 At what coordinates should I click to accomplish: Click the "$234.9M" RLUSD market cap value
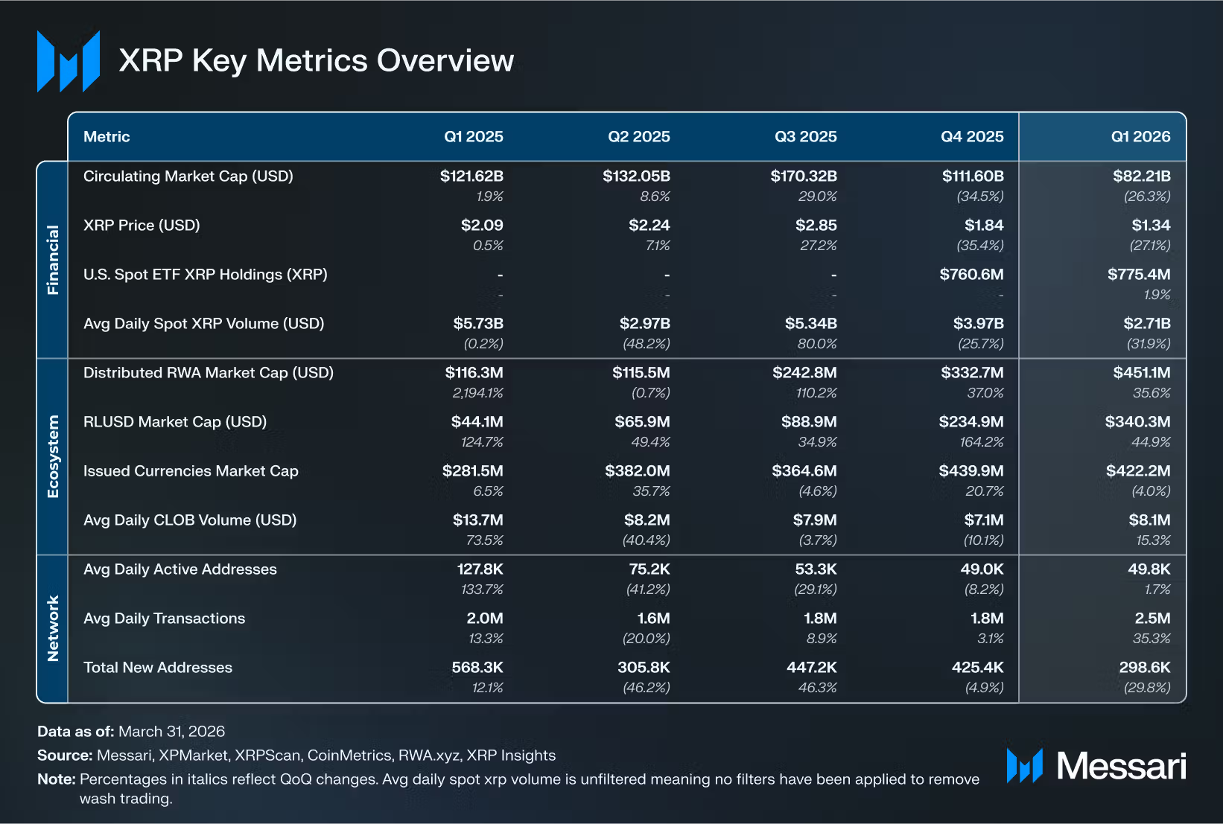click(971, 422)
